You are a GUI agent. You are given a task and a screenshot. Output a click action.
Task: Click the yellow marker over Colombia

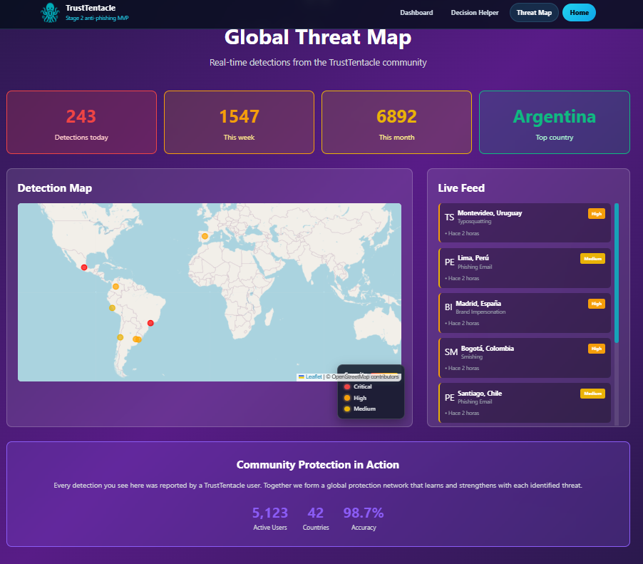[x=115, y=288]
